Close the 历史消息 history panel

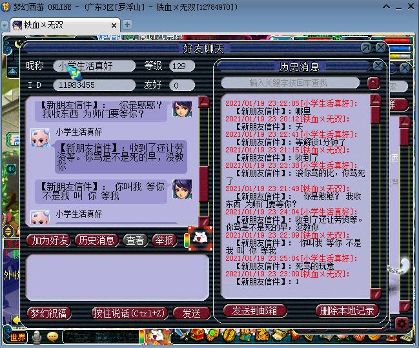[378, 66]
